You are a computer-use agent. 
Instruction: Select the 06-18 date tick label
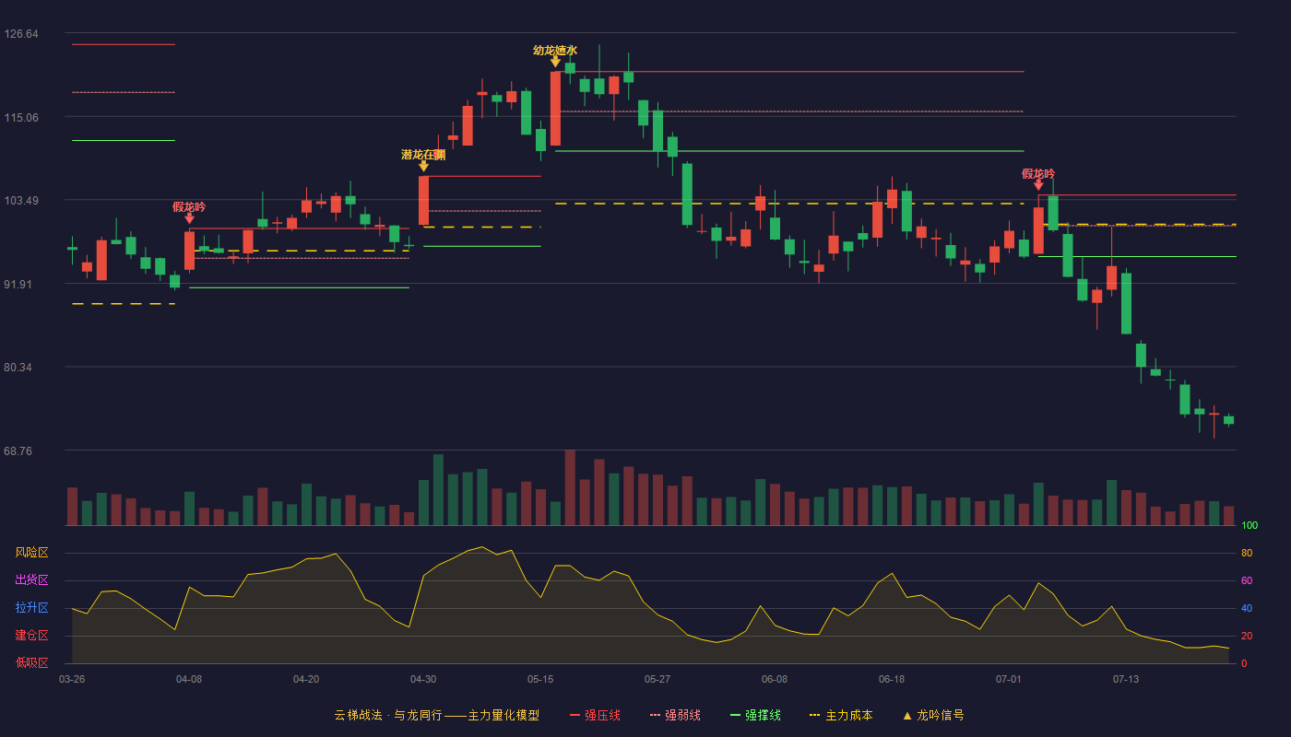(x=892, y=679)
